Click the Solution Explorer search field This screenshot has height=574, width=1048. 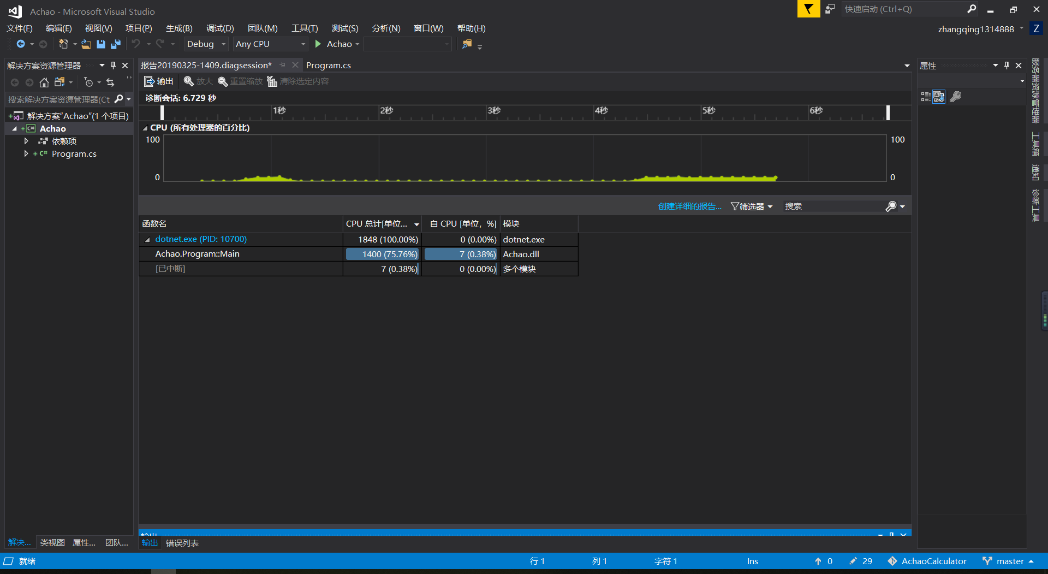coord(59,99)
